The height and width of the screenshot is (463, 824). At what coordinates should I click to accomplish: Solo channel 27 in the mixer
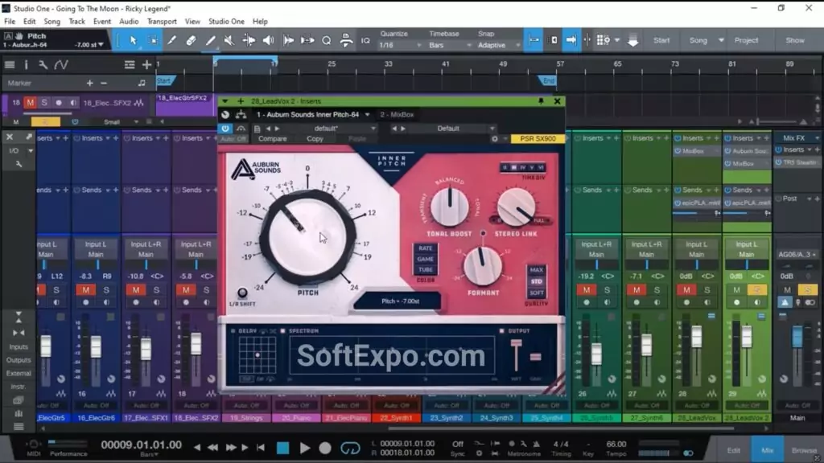pos(658,291)
